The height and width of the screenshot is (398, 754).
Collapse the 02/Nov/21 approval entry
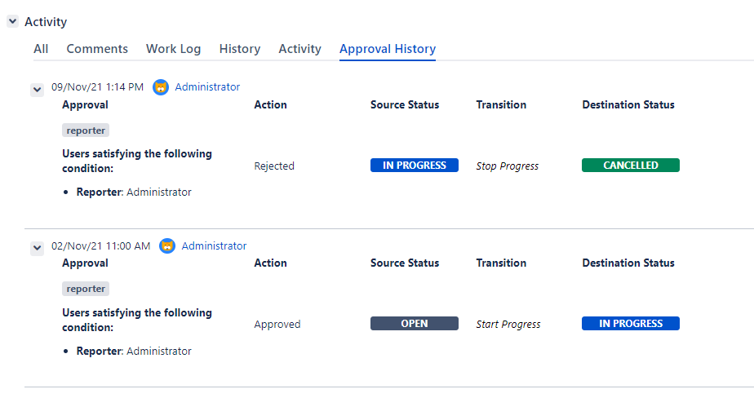[37, 248]
